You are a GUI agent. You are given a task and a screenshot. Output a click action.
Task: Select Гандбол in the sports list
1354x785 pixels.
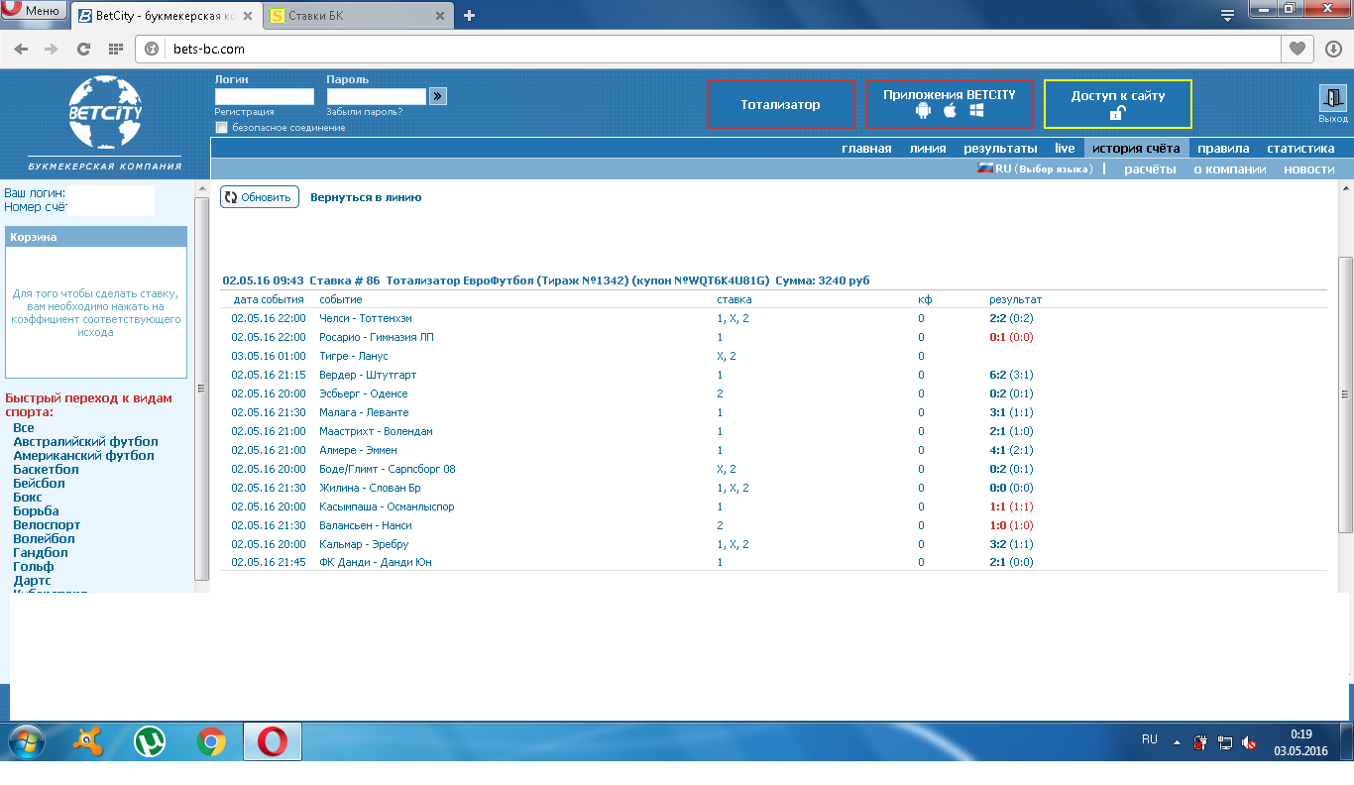point(41,552)
